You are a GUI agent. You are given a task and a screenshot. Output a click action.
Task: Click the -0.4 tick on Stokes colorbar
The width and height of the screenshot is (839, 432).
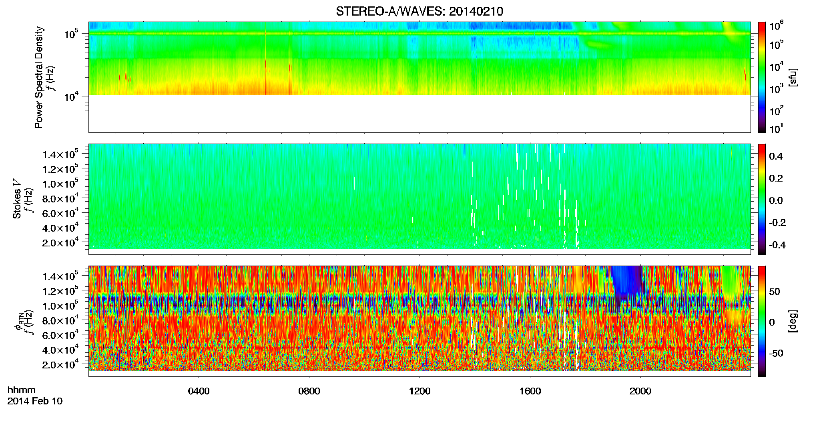click(777, 245)
